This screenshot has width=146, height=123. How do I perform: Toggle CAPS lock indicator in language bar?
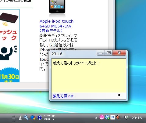tap(47, 116)
